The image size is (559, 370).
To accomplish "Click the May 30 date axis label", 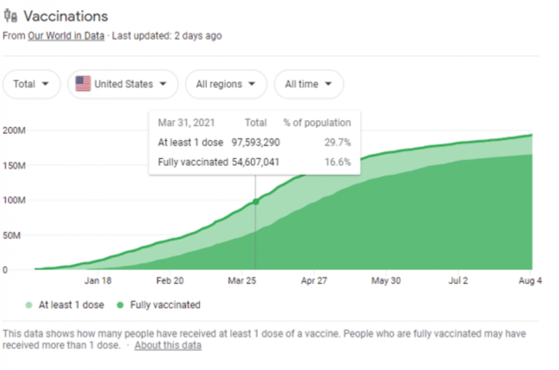I will click(x=386, y=281).
